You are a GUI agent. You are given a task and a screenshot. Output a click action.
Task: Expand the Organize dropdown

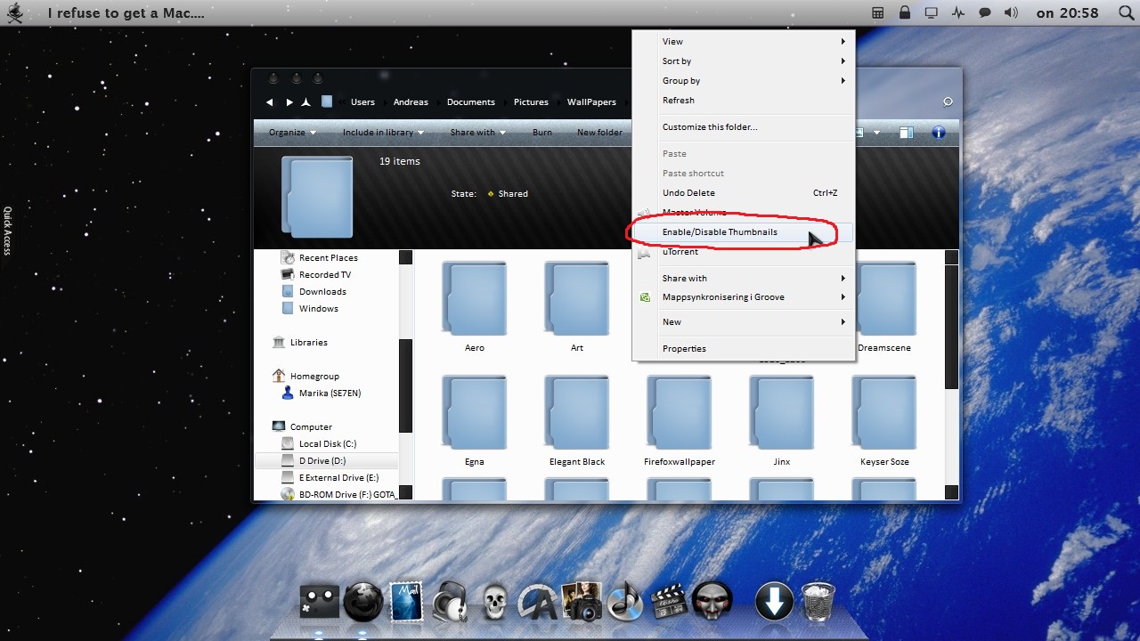[x=292, y=133]
